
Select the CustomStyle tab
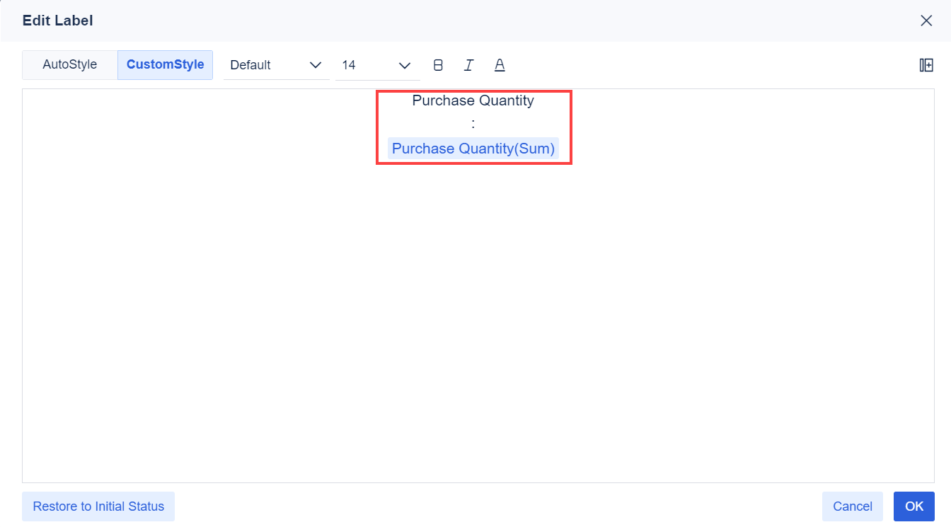pyautogui.click(x=165, y=64)
